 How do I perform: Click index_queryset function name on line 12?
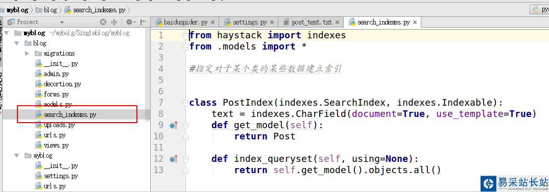273,159
